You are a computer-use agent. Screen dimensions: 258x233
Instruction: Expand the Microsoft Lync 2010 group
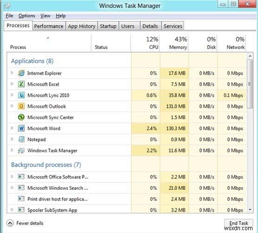pos(12,95)
